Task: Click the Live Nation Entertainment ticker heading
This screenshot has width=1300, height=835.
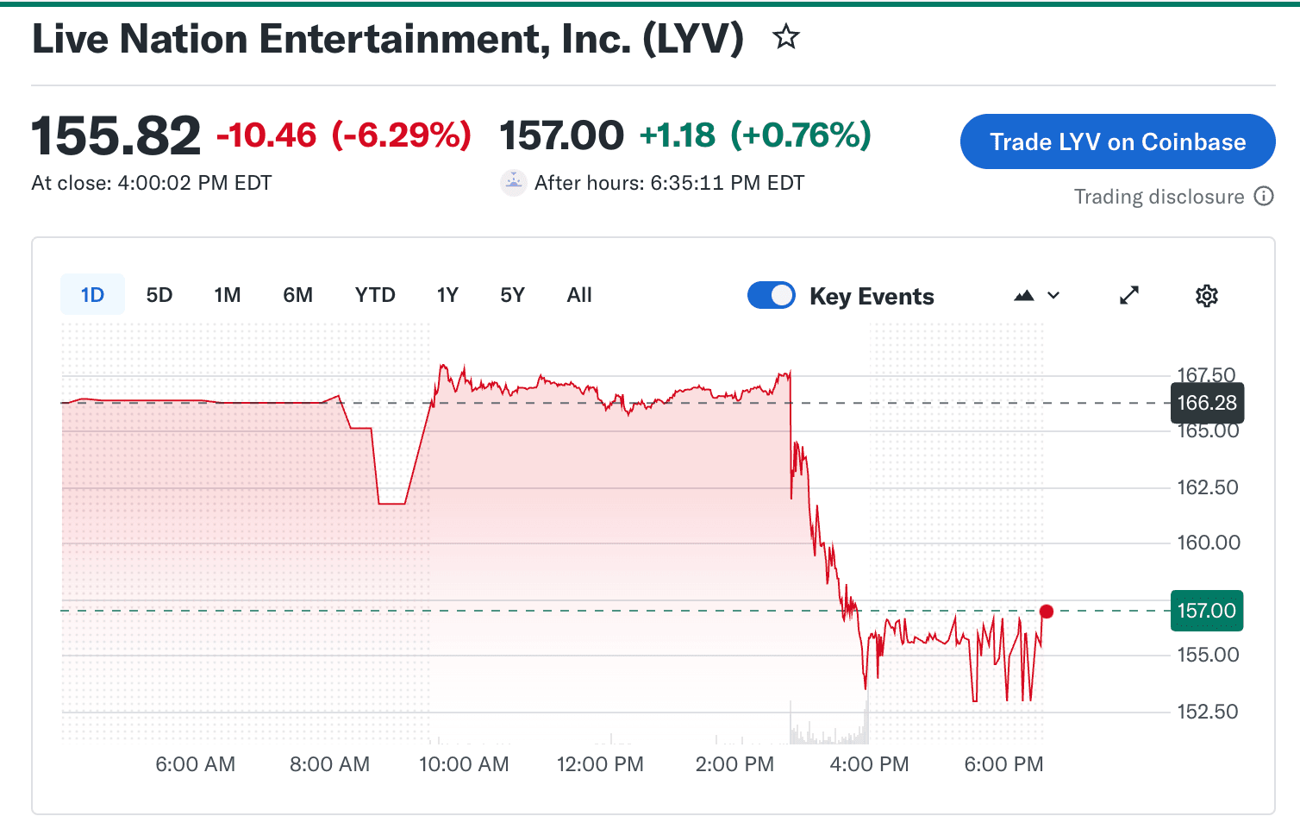Action: [x=387, y=38]
